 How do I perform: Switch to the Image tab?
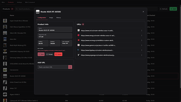click(51, 18)
